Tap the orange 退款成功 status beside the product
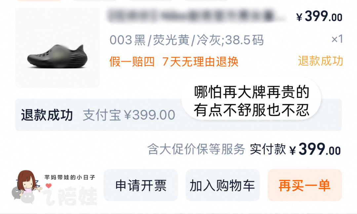The height and width of the screenshot is (214, 357). (320, 61)
